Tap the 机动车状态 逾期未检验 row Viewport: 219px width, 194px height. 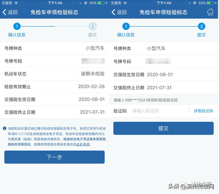[54, 74]
